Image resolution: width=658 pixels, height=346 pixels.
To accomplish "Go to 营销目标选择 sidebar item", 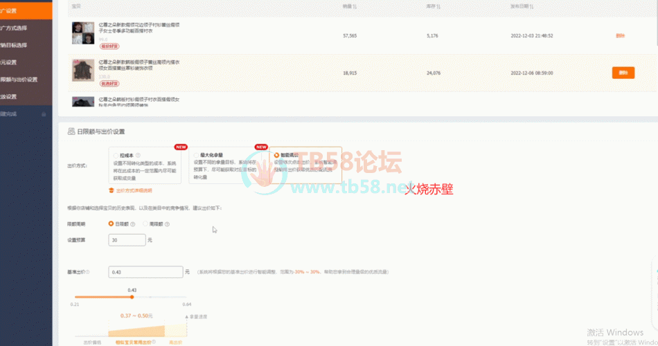I will pos(26,45).
